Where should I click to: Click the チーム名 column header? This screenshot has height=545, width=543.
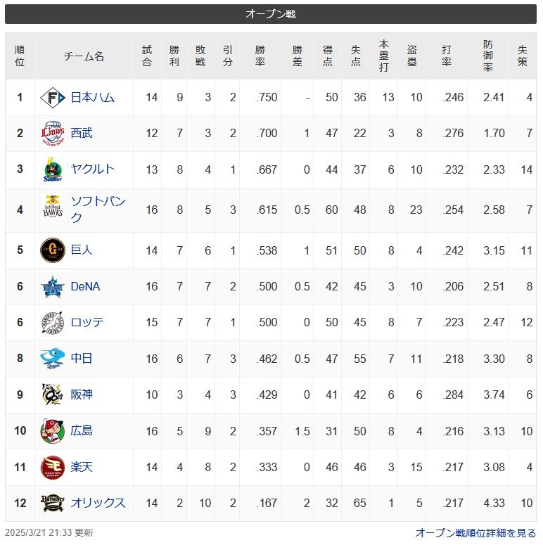click(x=84, y=56)
